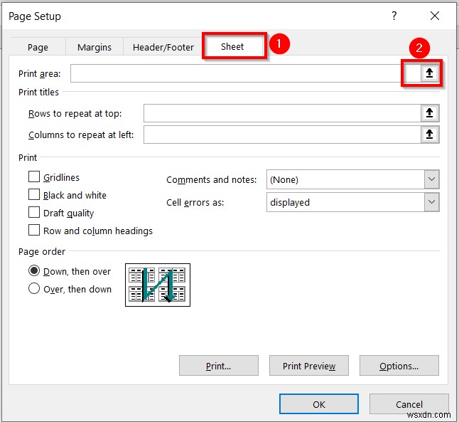Open the Options... button
This screenshot has width=459, height=422.
click(x=399, y=366)
